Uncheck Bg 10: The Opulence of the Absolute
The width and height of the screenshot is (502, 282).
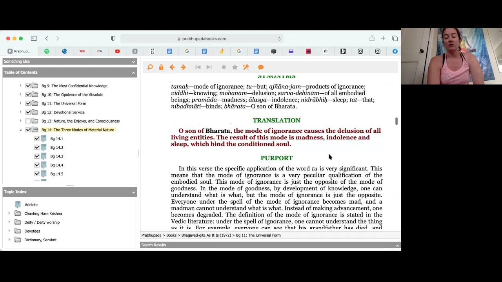pos(28,94)
